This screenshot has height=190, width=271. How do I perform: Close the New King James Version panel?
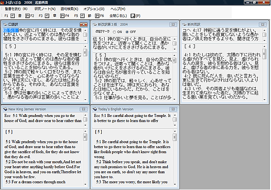pyautogui.click(x=84, y=109)
